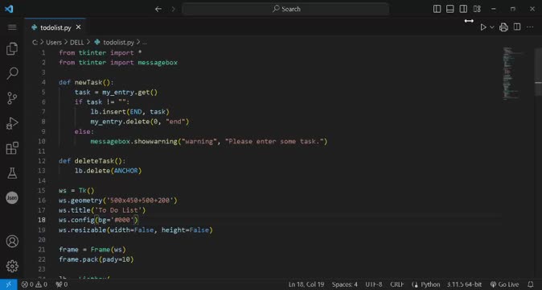Viewport: 542px width, 290px height.
Task: Click on the messagebox.showwarning code line
Action: click(209, 141)
